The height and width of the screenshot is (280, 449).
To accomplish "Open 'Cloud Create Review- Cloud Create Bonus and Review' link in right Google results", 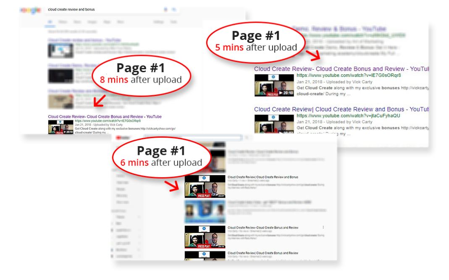I will pyautogui.click(x=341, y=69).
